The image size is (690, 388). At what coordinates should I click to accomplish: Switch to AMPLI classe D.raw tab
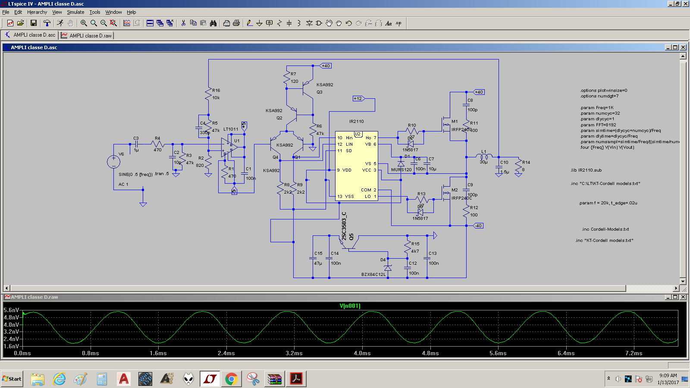tap(86, 35)
